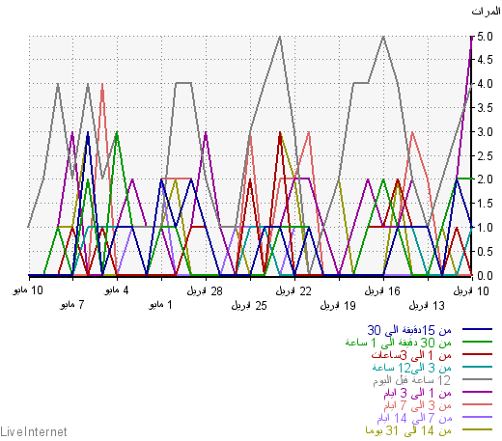Click y-axis value 2.0
Screen dimensions: 502x441
click(x=485, y=179)
